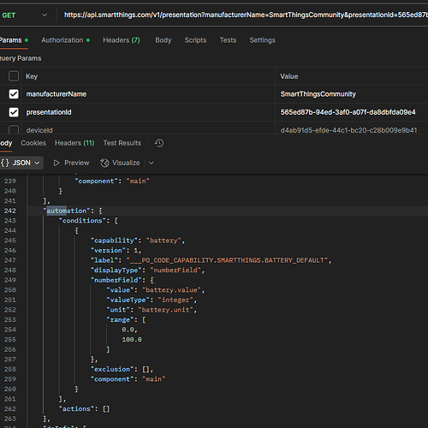Click the JSON braces format icon
The image size is (428, 428).
click(x=5, y=163)
